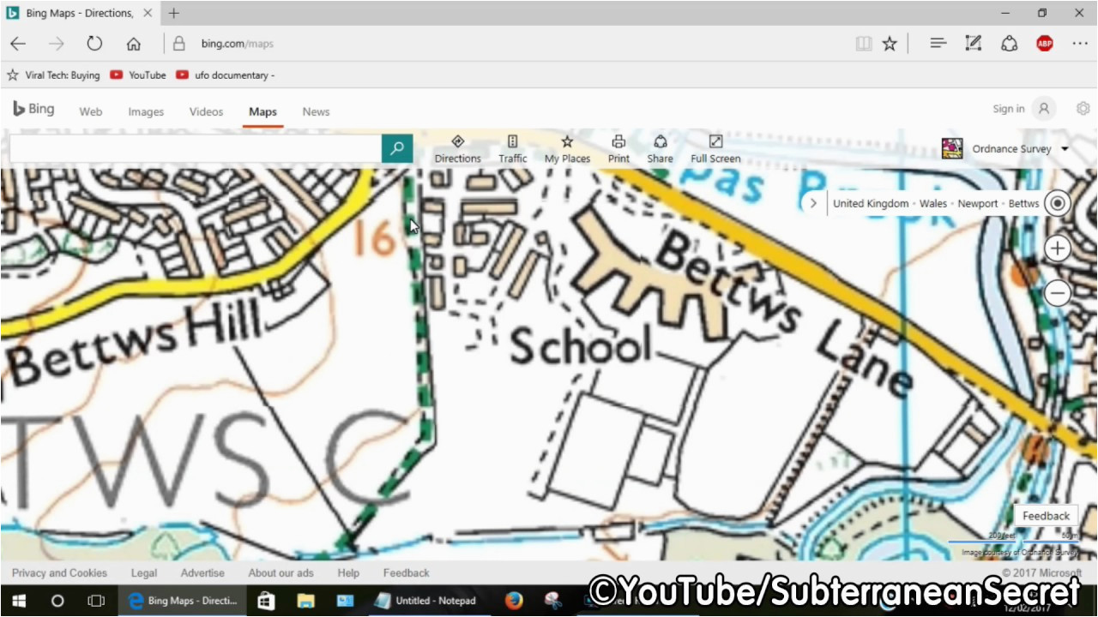Open Directions in map toolbar

[x=457, y=148]
